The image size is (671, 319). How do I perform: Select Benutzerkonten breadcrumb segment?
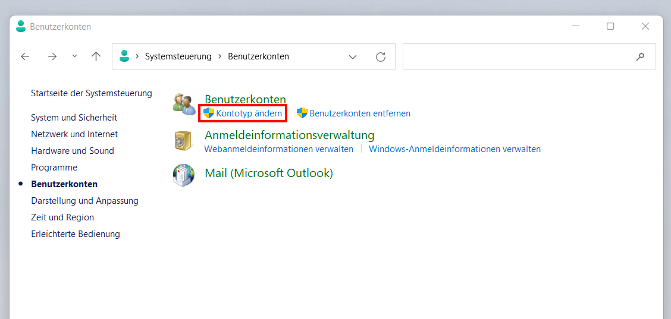(258, 56)
